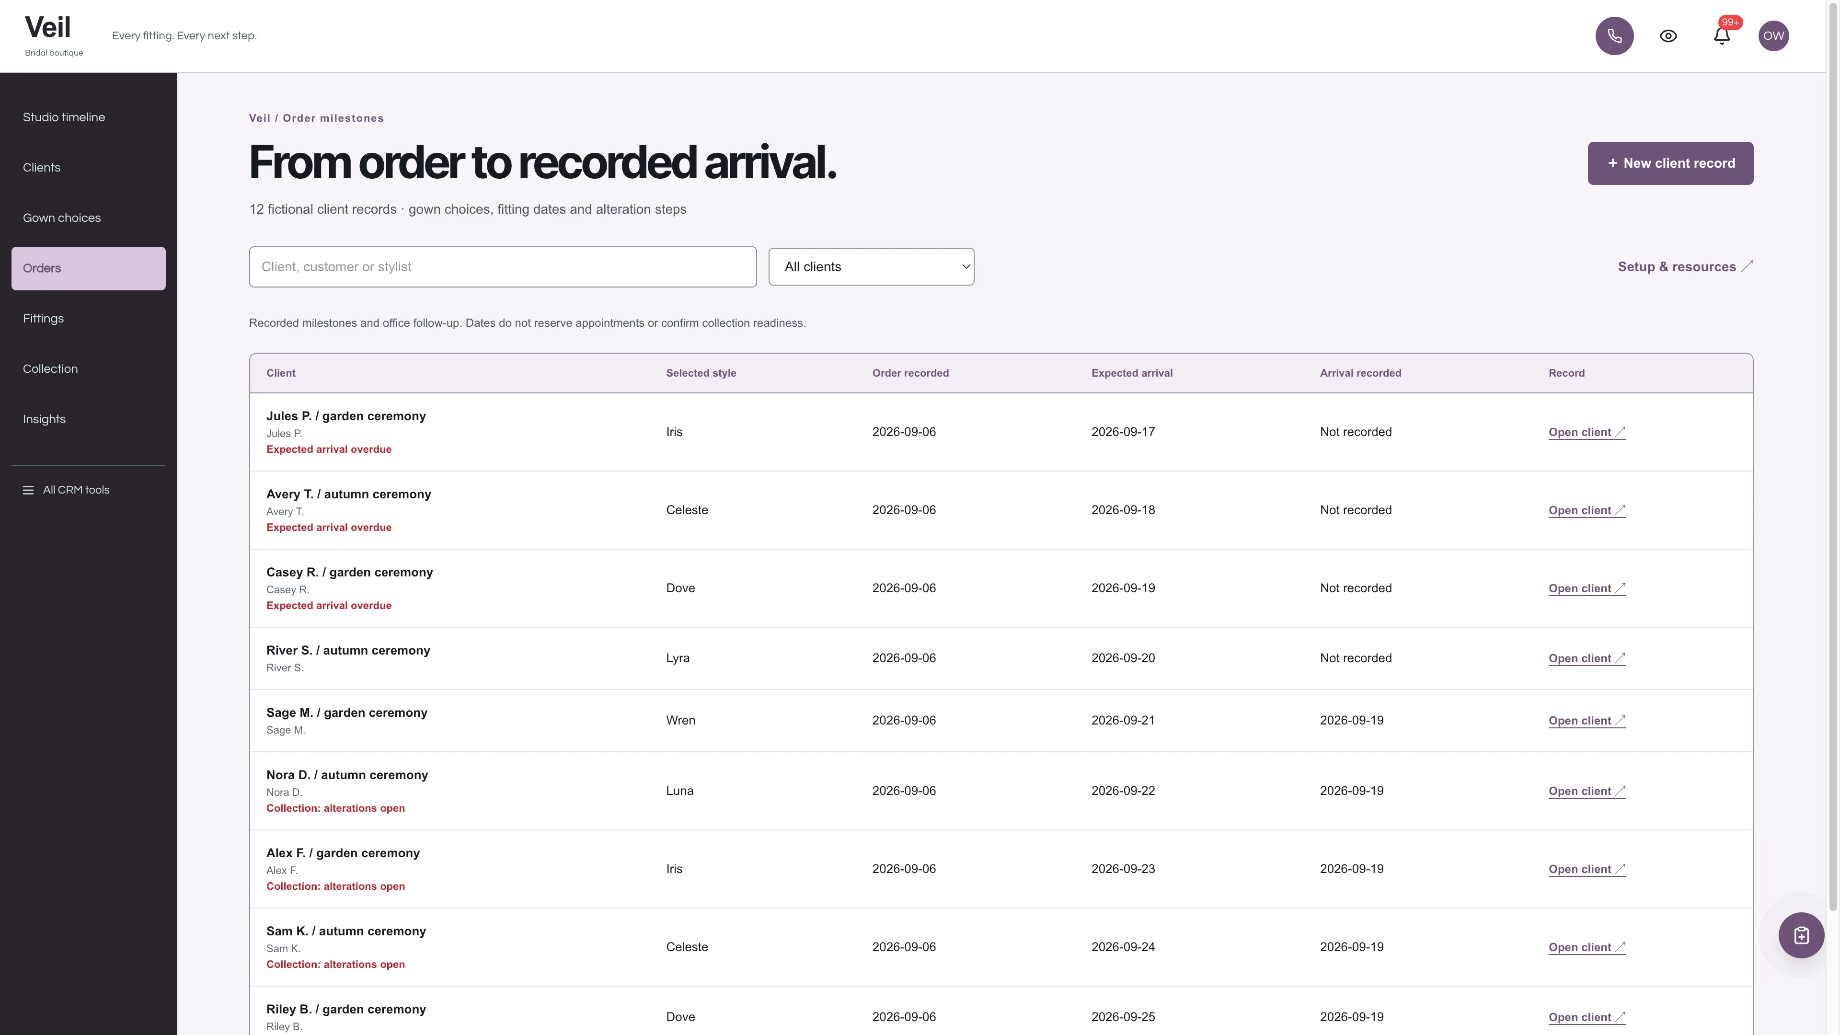Screen dimensions: 1840x1035
Task: Expand the All clients dropdown
Action: 871,266
